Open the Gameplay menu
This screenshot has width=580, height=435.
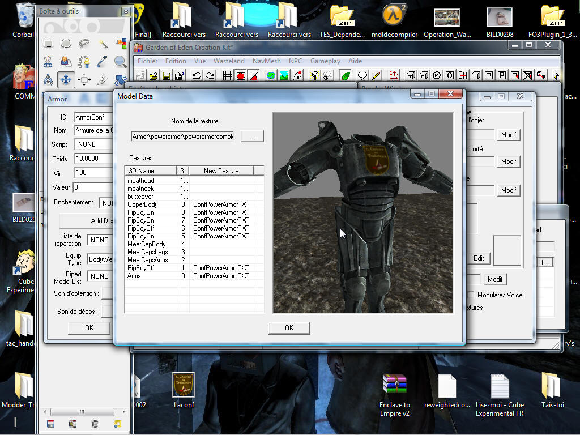(325, 61)
